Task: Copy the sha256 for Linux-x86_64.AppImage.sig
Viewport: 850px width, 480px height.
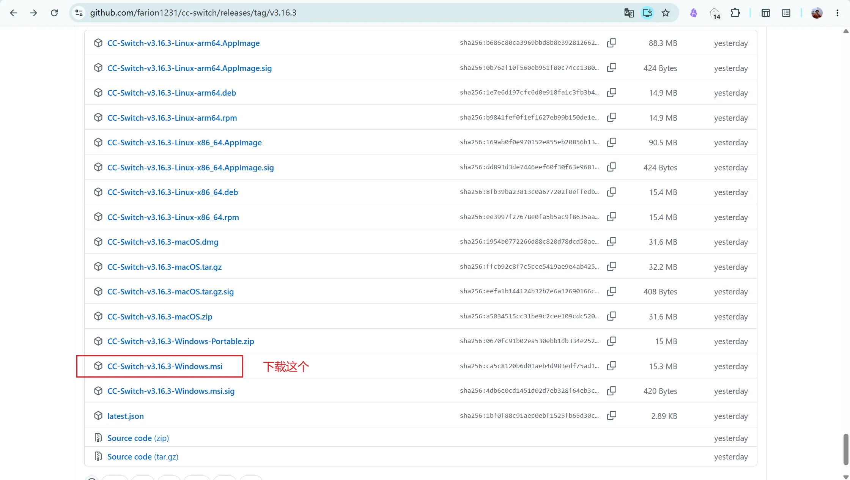Action: [x=612, y=167]
